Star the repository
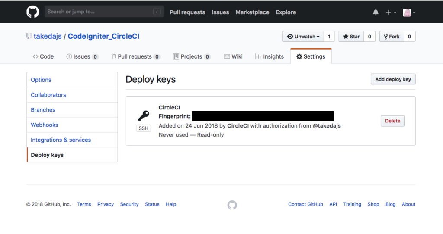 [351, 36]
